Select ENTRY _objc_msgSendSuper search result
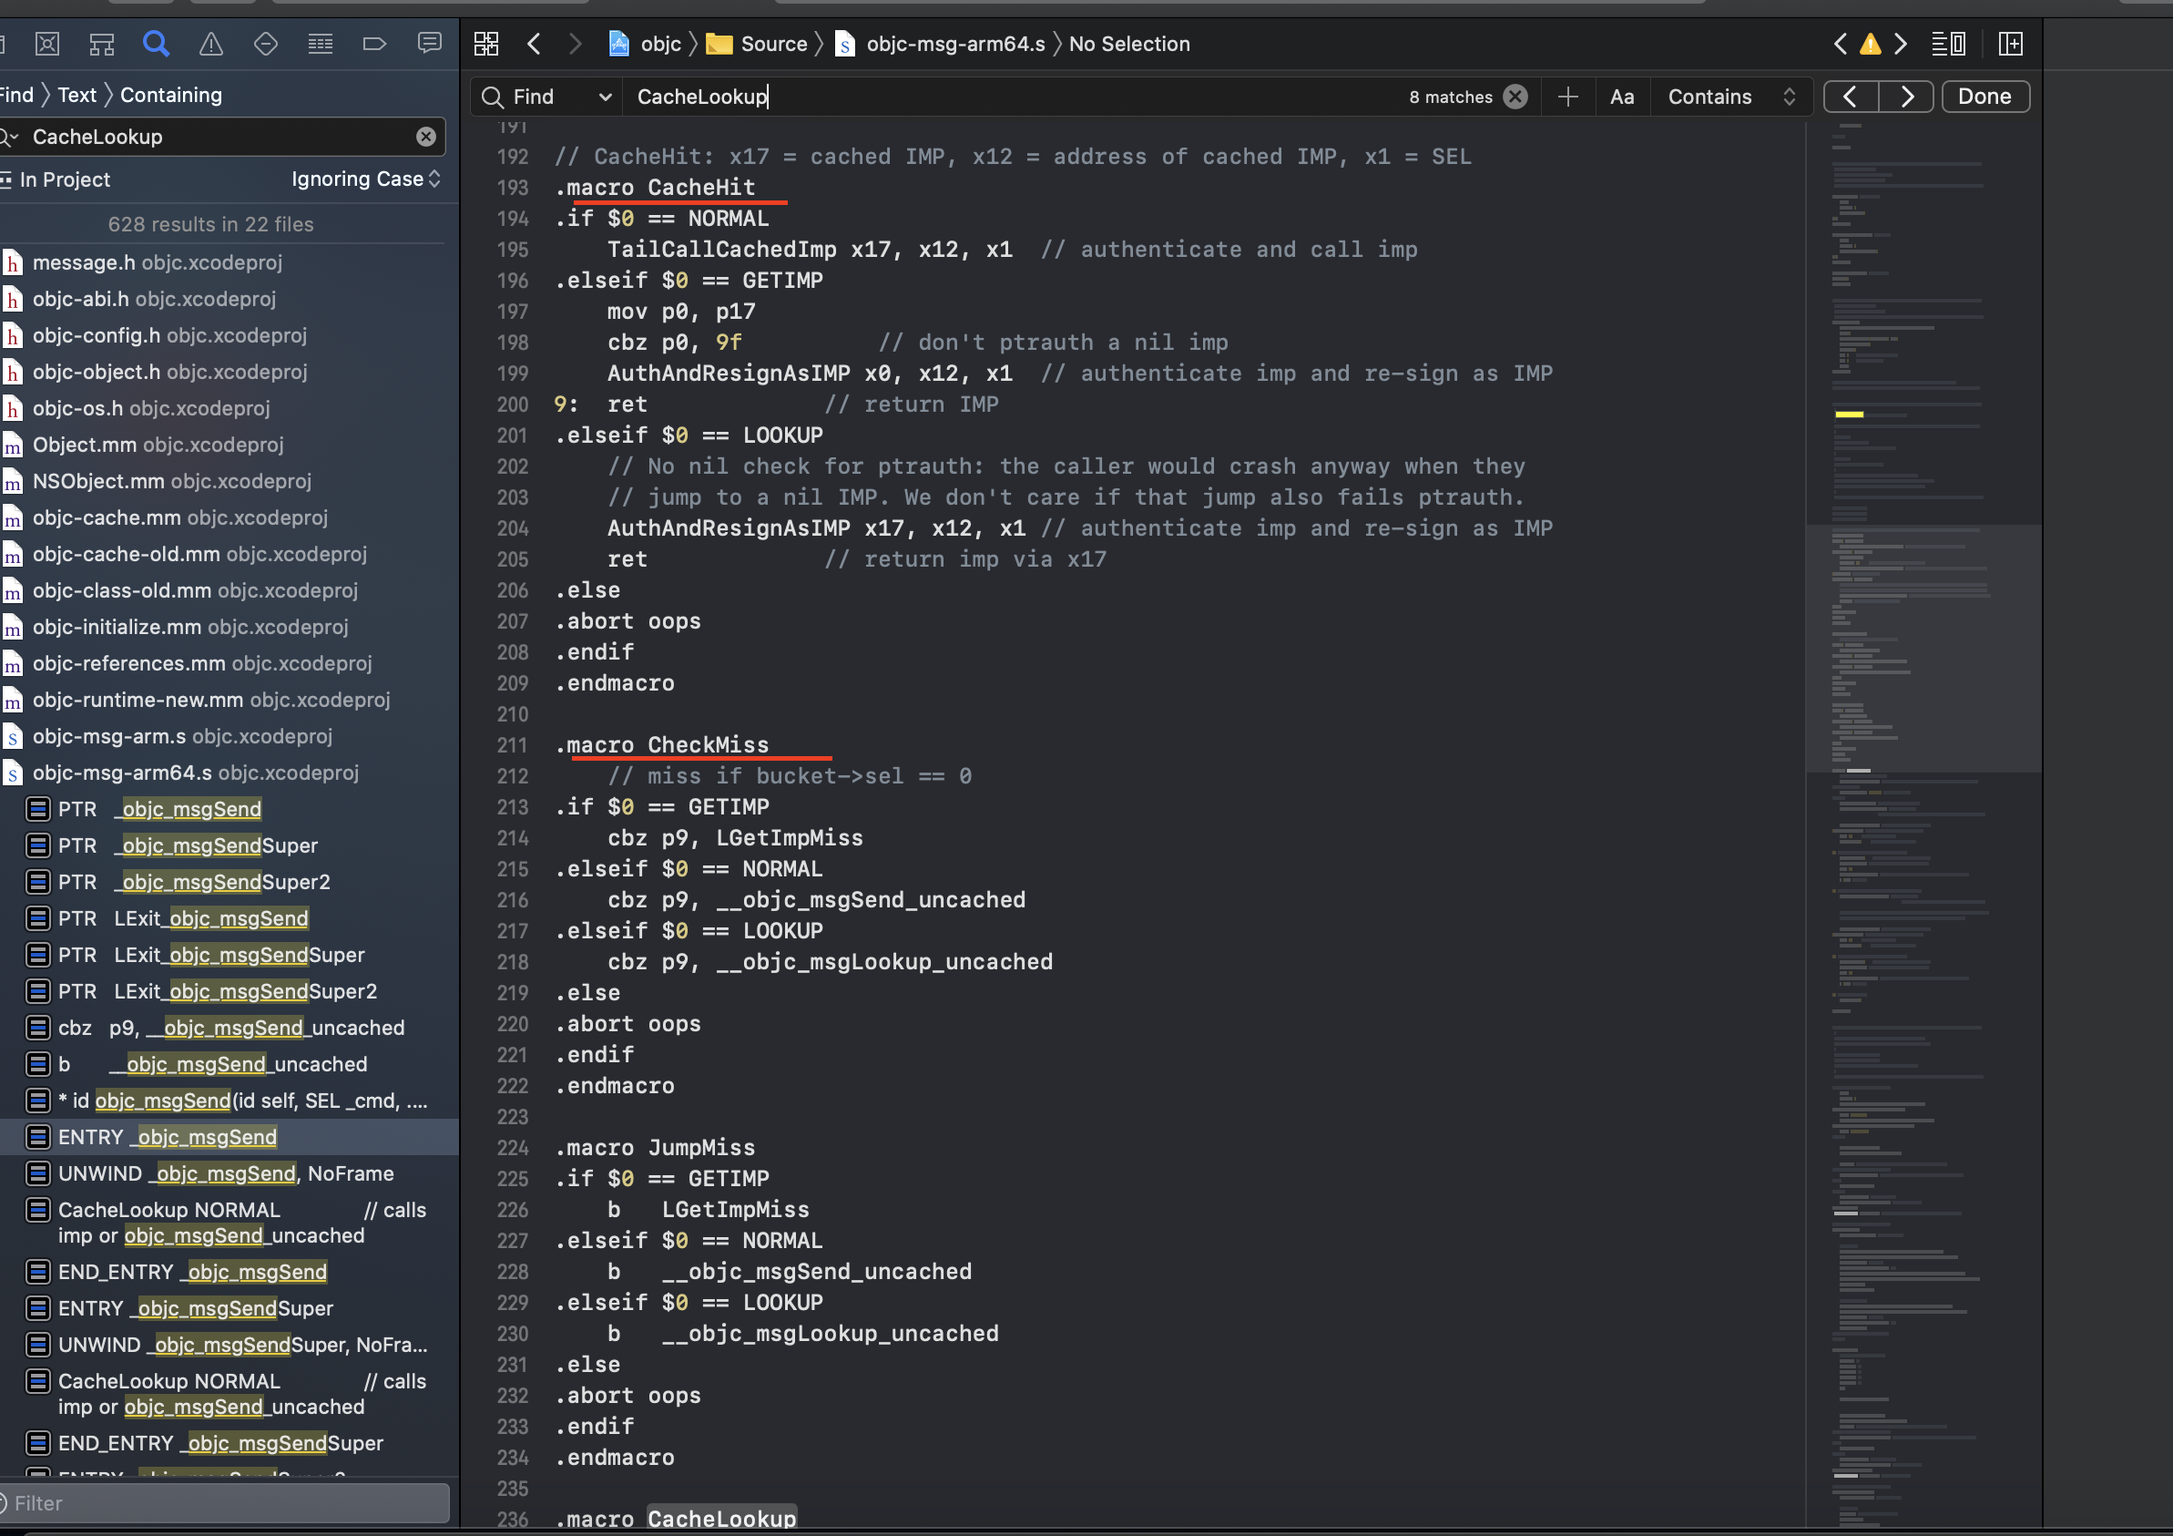The image size is (2173, 1536). pos(195,1307)
